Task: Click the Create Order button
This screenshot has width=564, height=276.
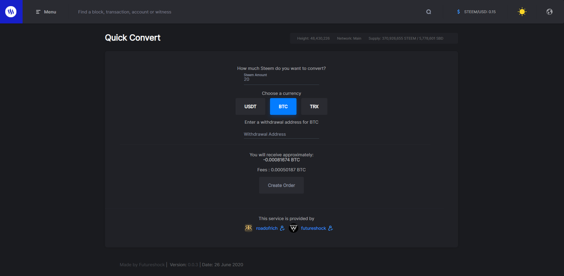Action: 282,185
